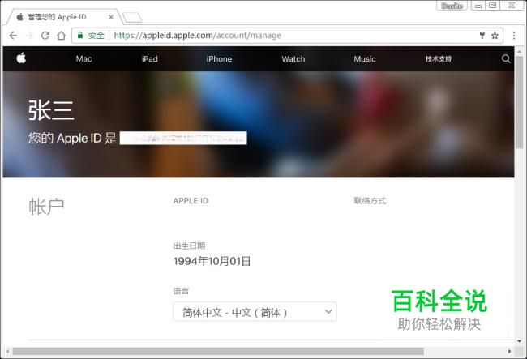
Task: Click the browser forward arrow
Action: (29, 36)
